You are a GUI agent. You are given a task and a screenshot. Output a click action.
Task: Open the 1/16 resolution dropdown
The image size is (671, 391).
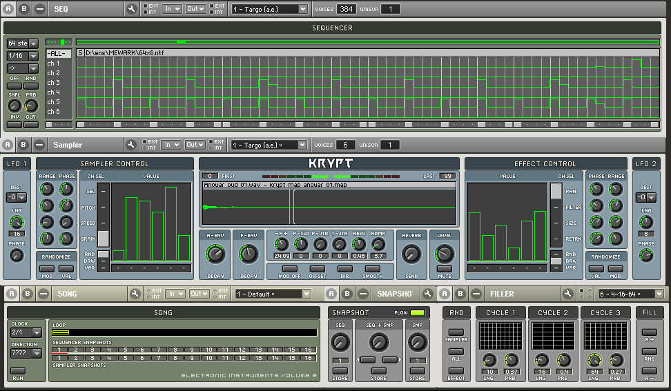pos(22,56)
